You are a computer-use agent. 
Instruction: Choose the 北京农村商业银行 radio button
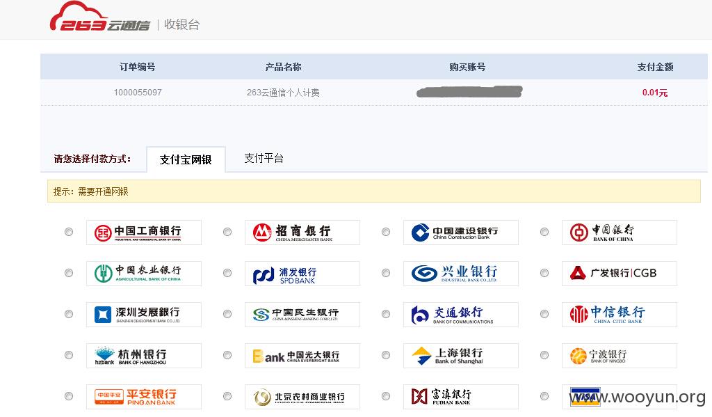(x=227, y=396)
